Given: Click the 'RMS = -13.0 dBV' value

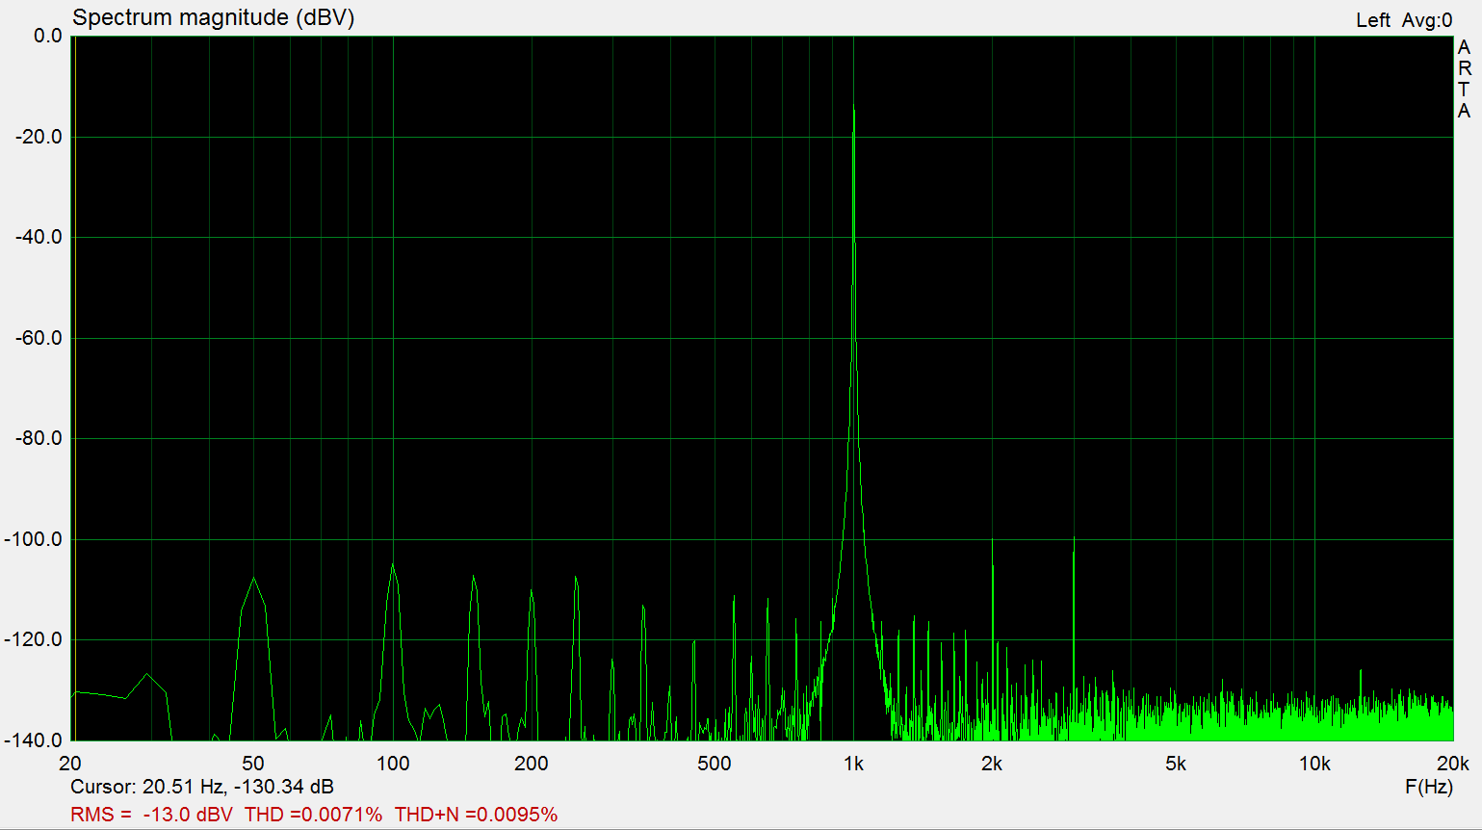Looking at the screenshot, I should click(x=151, y=815).
